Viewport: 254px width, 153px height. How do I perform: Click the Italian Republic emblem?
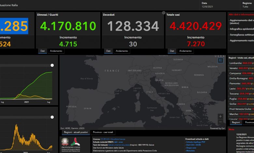point(65,142)
